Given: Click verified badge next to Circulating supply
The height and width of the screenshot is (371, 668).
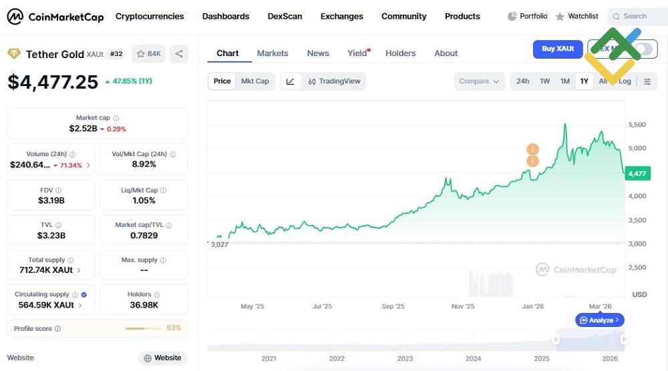Looking at the screenshot, I should click(84, 294).
